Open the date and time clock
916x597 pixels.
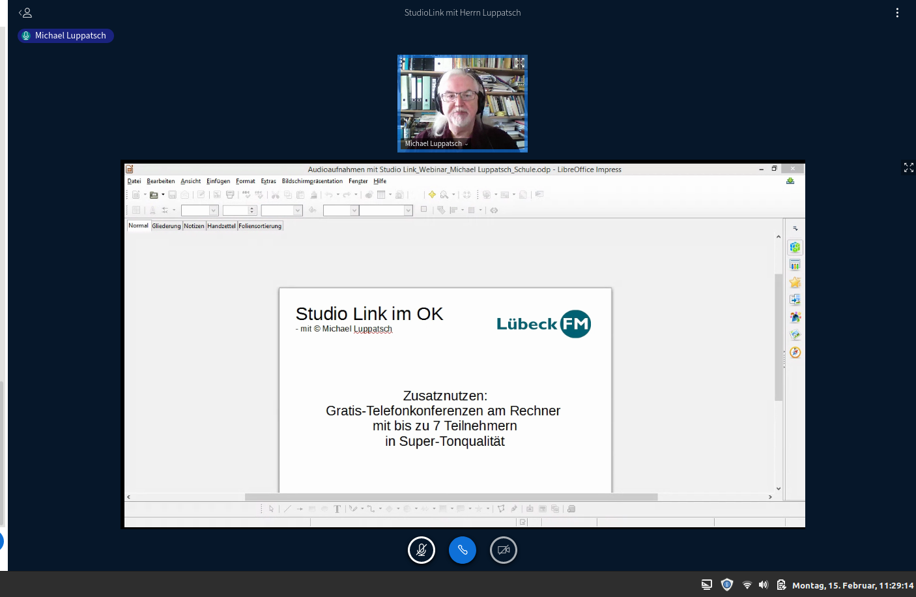click(852, 585)
